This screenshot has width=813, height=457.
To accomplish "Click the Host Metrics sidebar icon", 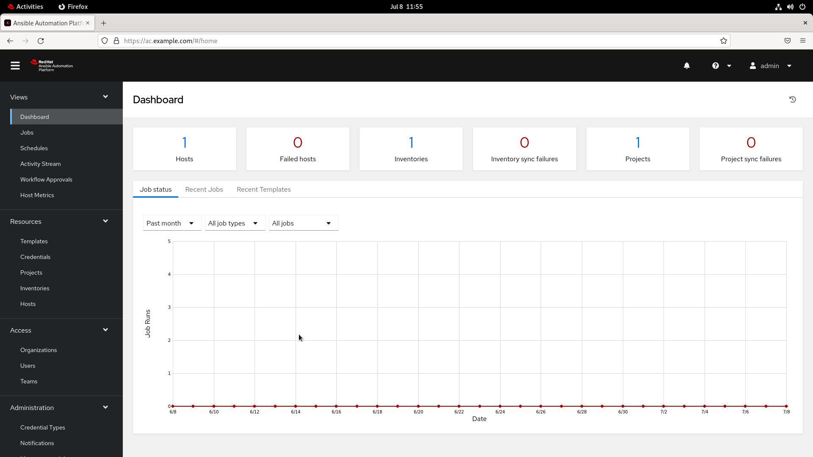I will tap(37, 195).
